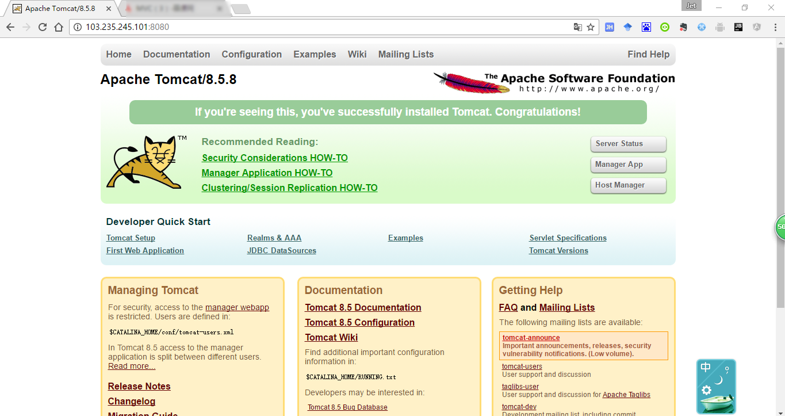Open the First Web Application link
The image size is (785, 416).
(x=145, y=250)
